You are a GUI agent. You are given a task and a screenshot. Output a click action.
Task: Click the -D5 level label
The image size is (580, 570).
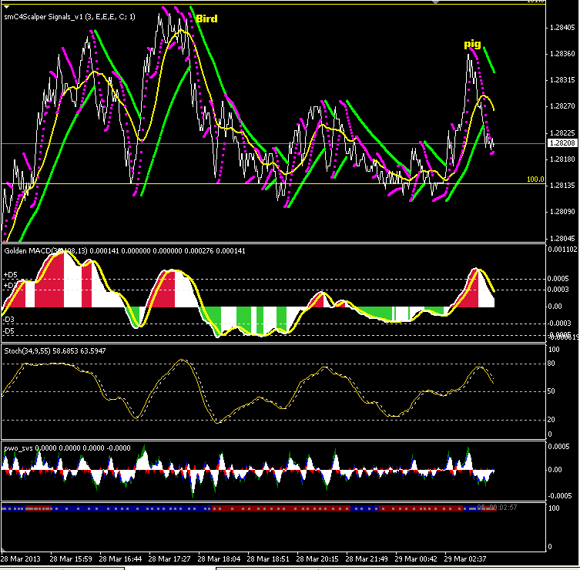tap(8, 331)
